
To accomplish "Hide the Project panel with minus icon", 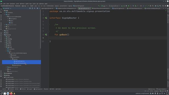I will (x=40, y=8).
